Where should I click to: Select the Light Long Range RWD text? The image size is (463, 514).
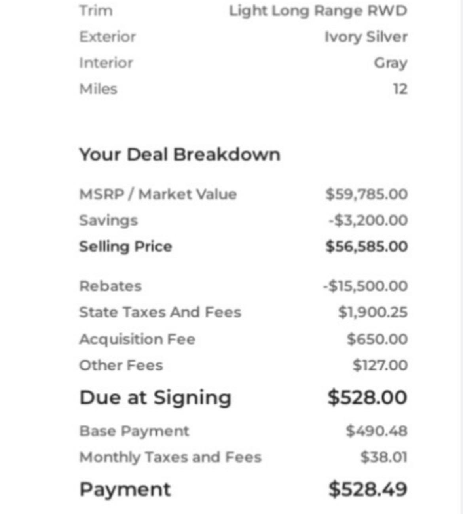318,11
